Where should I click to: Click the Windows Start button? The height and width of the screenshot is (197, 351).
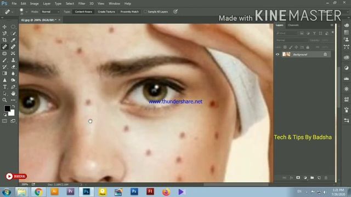[7, 192]
